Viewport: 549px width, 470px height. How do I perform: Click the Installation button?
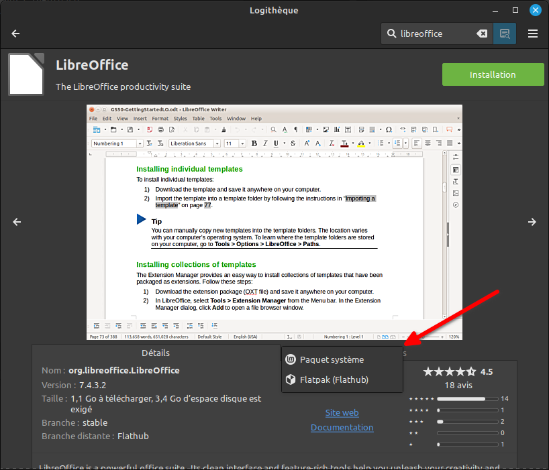493,74
